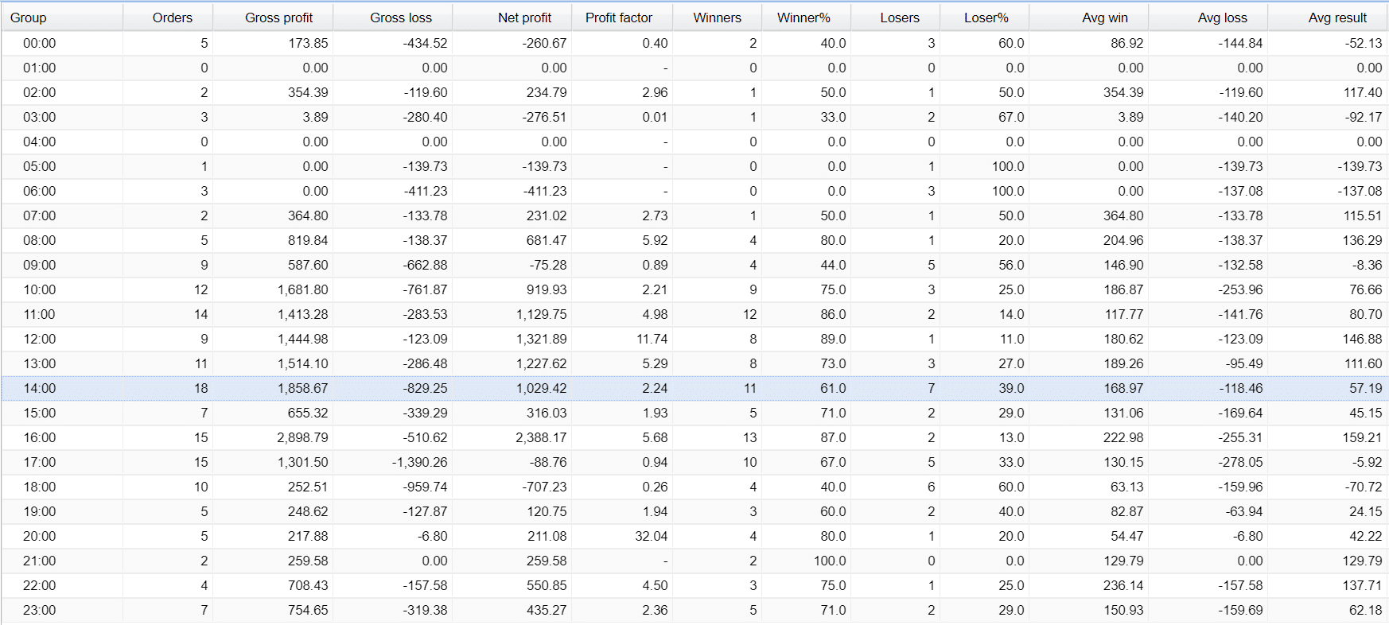This screenshot has width=1389, height=625.
Task: Select the 02:00 group row
Action: click(694, 92)
